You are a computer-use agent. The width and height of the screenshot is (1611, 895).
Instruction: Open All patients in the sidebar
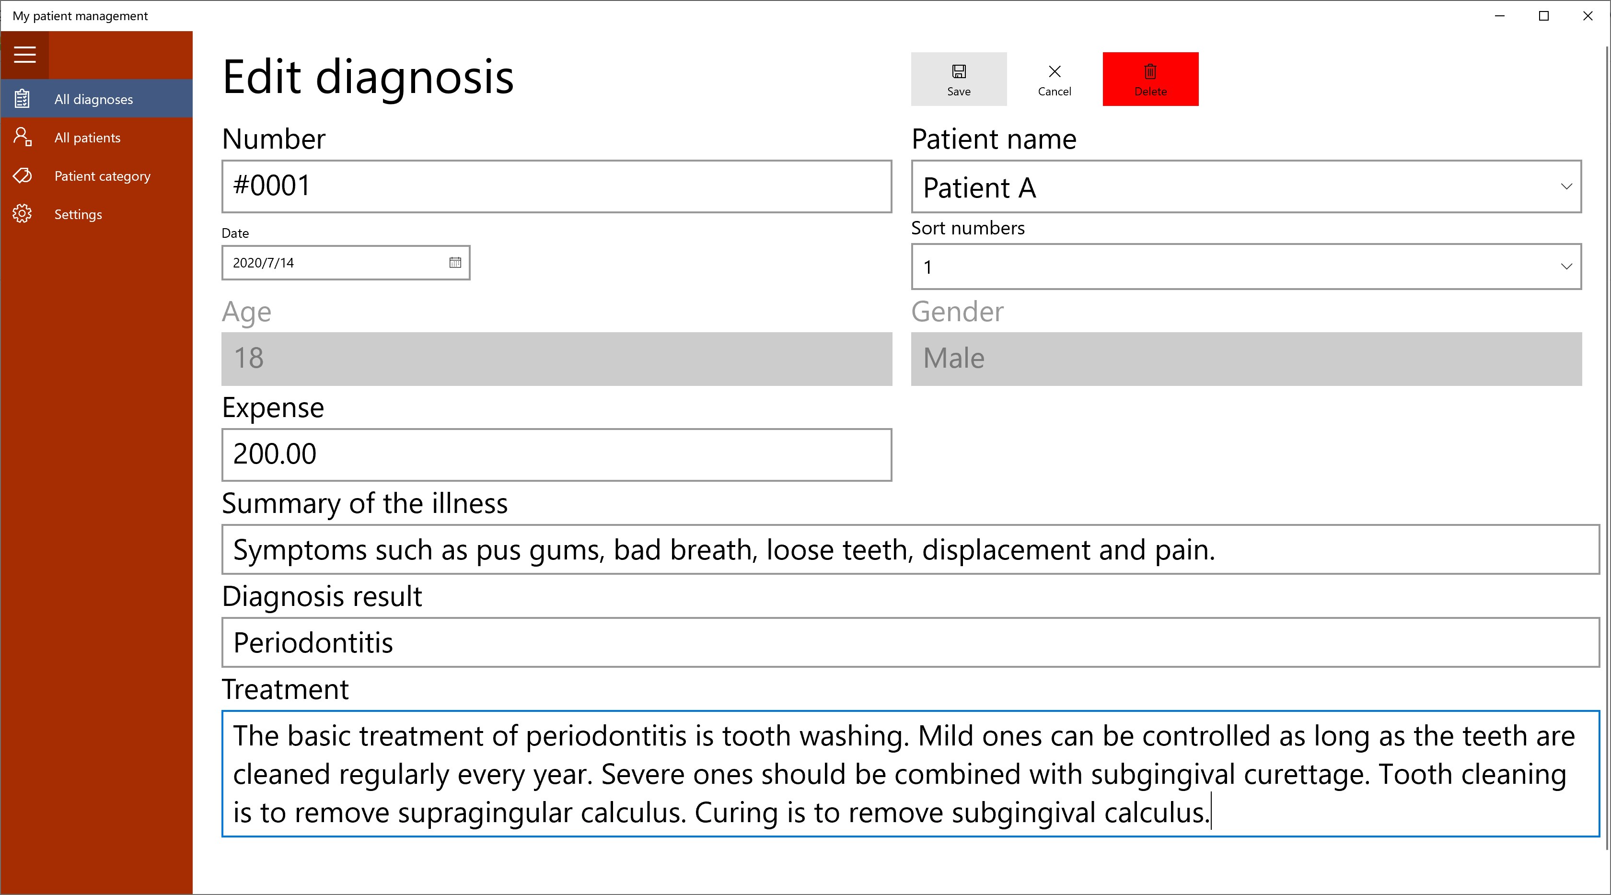pyautogui.click(x=88, y=138)
